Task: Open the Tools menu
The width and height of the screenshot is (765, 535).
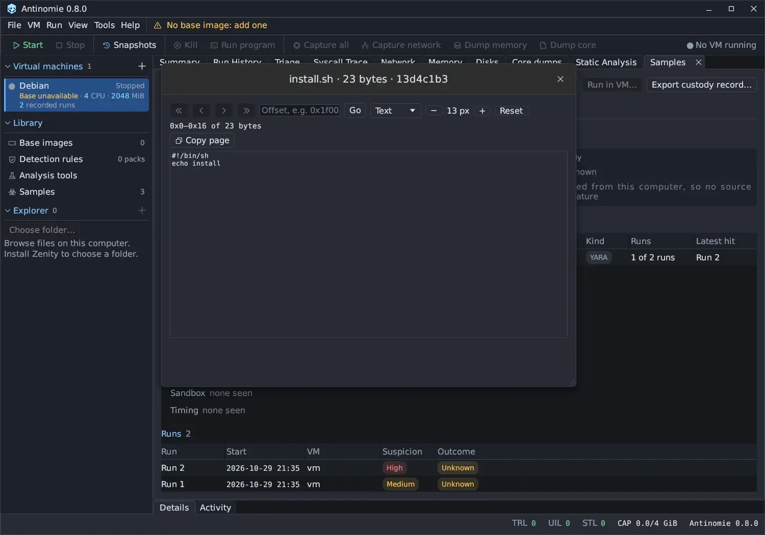Action: (x=105, y=25)
